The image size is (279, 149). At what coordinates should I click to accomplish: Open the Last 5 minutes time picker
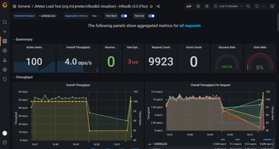point(228,6)
